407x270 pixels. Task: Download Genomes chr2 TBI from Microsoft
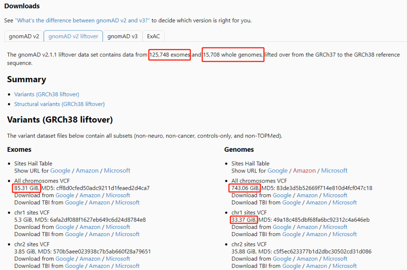tap(345, 266)
